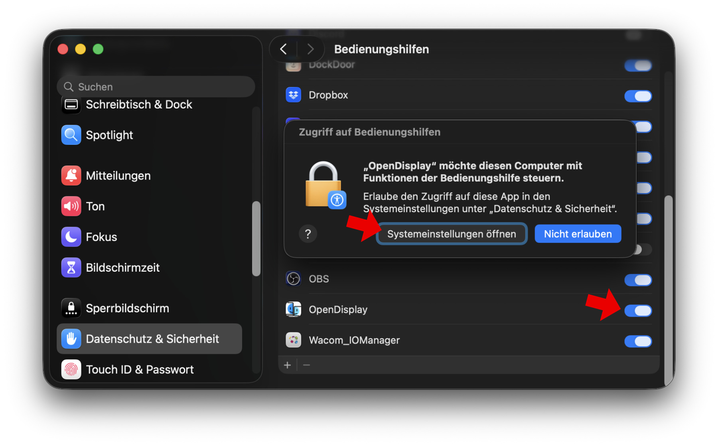Open Sperrbildschirm settings
Screen dimensions: 718x446
(150, 308)
